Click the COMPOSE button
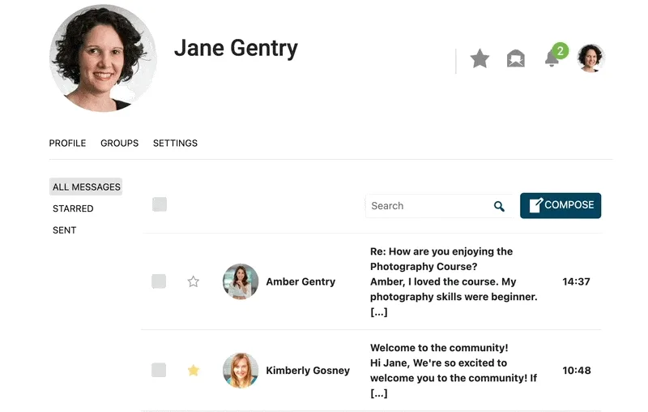This screenshot has height=412, width=648. pyautogui.click(x=561, y=205)
